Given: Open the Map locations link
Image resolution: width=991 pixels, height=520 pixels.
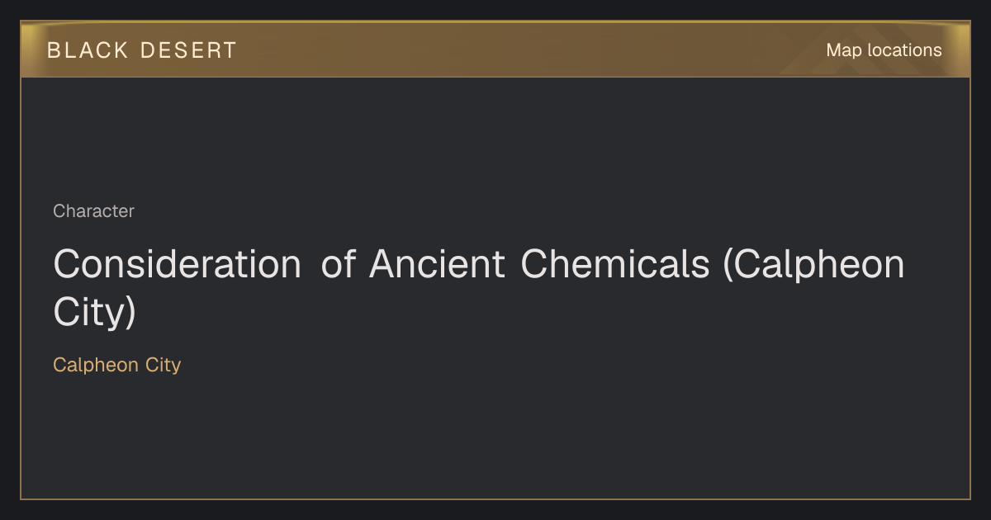Looking at the screenshot, I should (884, 50).
